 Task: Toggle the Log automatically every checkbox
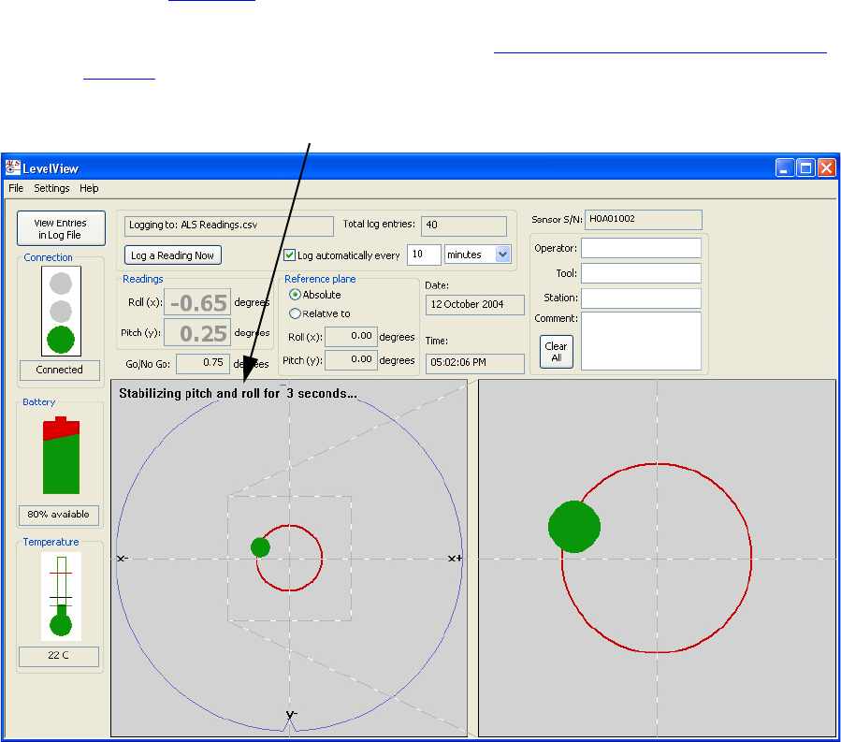pyautogui.click(x=290, y=255)
